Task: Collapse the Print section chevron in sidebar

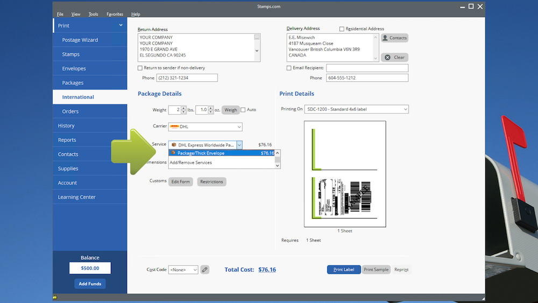Action: click(x=121, y=25)
